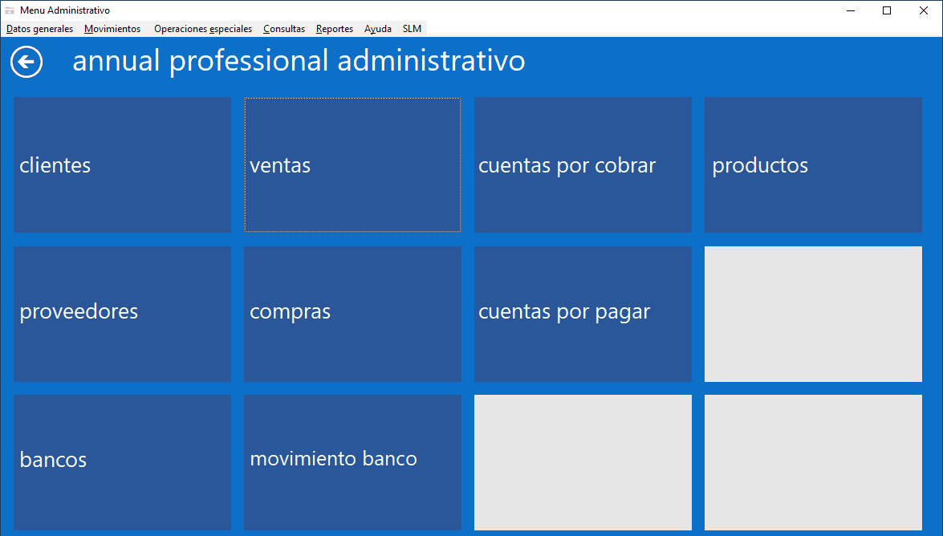The height and width of the screenshot is (536, 943).
Task: Open the Consultas menu
Action: click(284, 29)
